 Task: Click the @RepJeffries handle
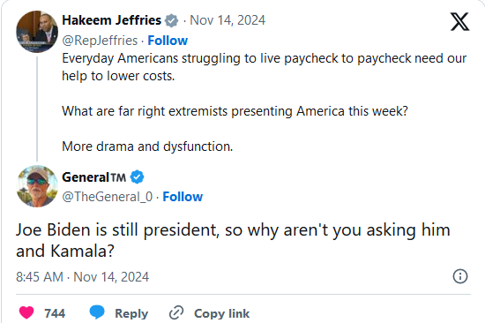coord(100,41)
